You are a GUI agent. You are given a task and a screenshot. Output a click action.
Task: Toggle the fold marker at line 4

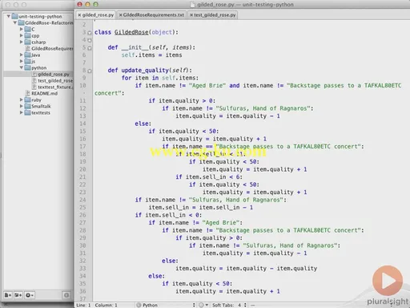point(90,40)
